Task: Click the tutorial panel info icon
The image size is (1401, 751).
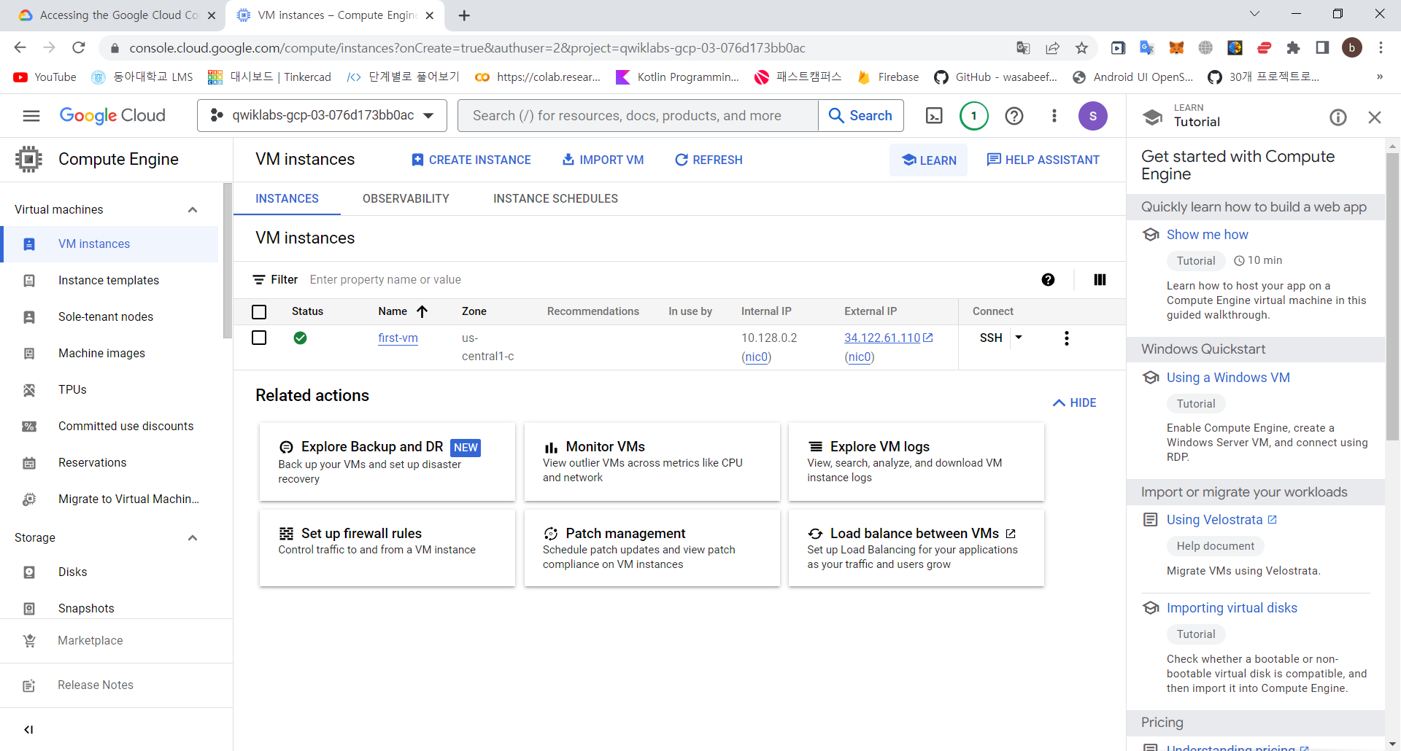Action: point(1338,117)
